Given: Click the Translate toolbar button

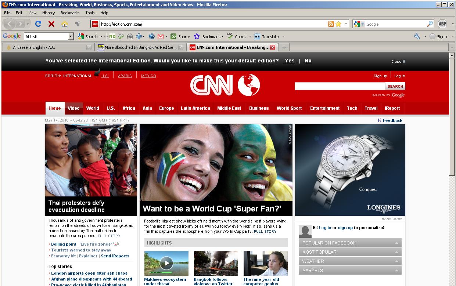Looking at the screenshot, I should coord(266,36).
